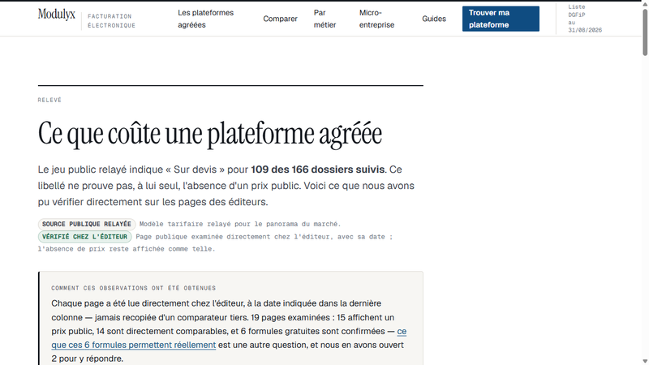649x365 pixels.
Task: Click the VÉRIFIÉ CHEZ L'ÉDITEUR badge
Action: tap(85, 237)
